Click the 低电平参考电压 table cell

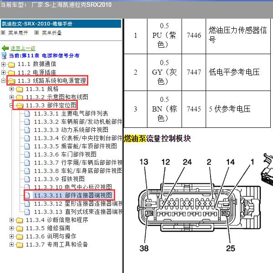238,72
